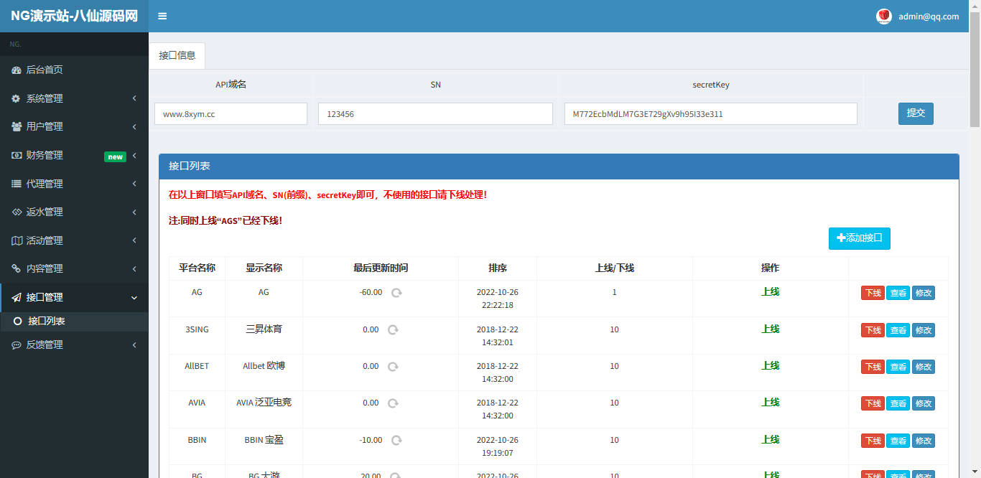Screen dimensions: 981x478
Task: Refresh the BBIN row balance
Action: [x=396, y=440]
